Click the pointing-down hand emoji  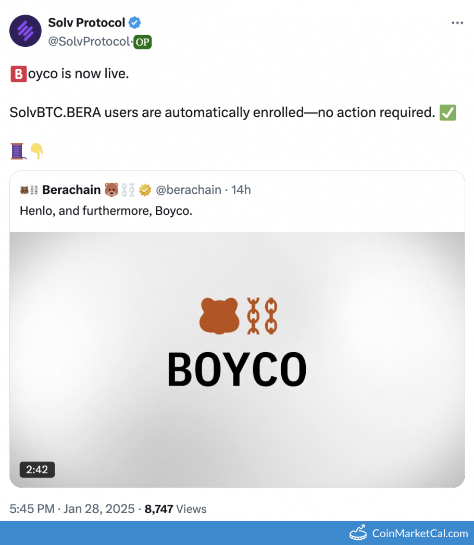point(36,152)
